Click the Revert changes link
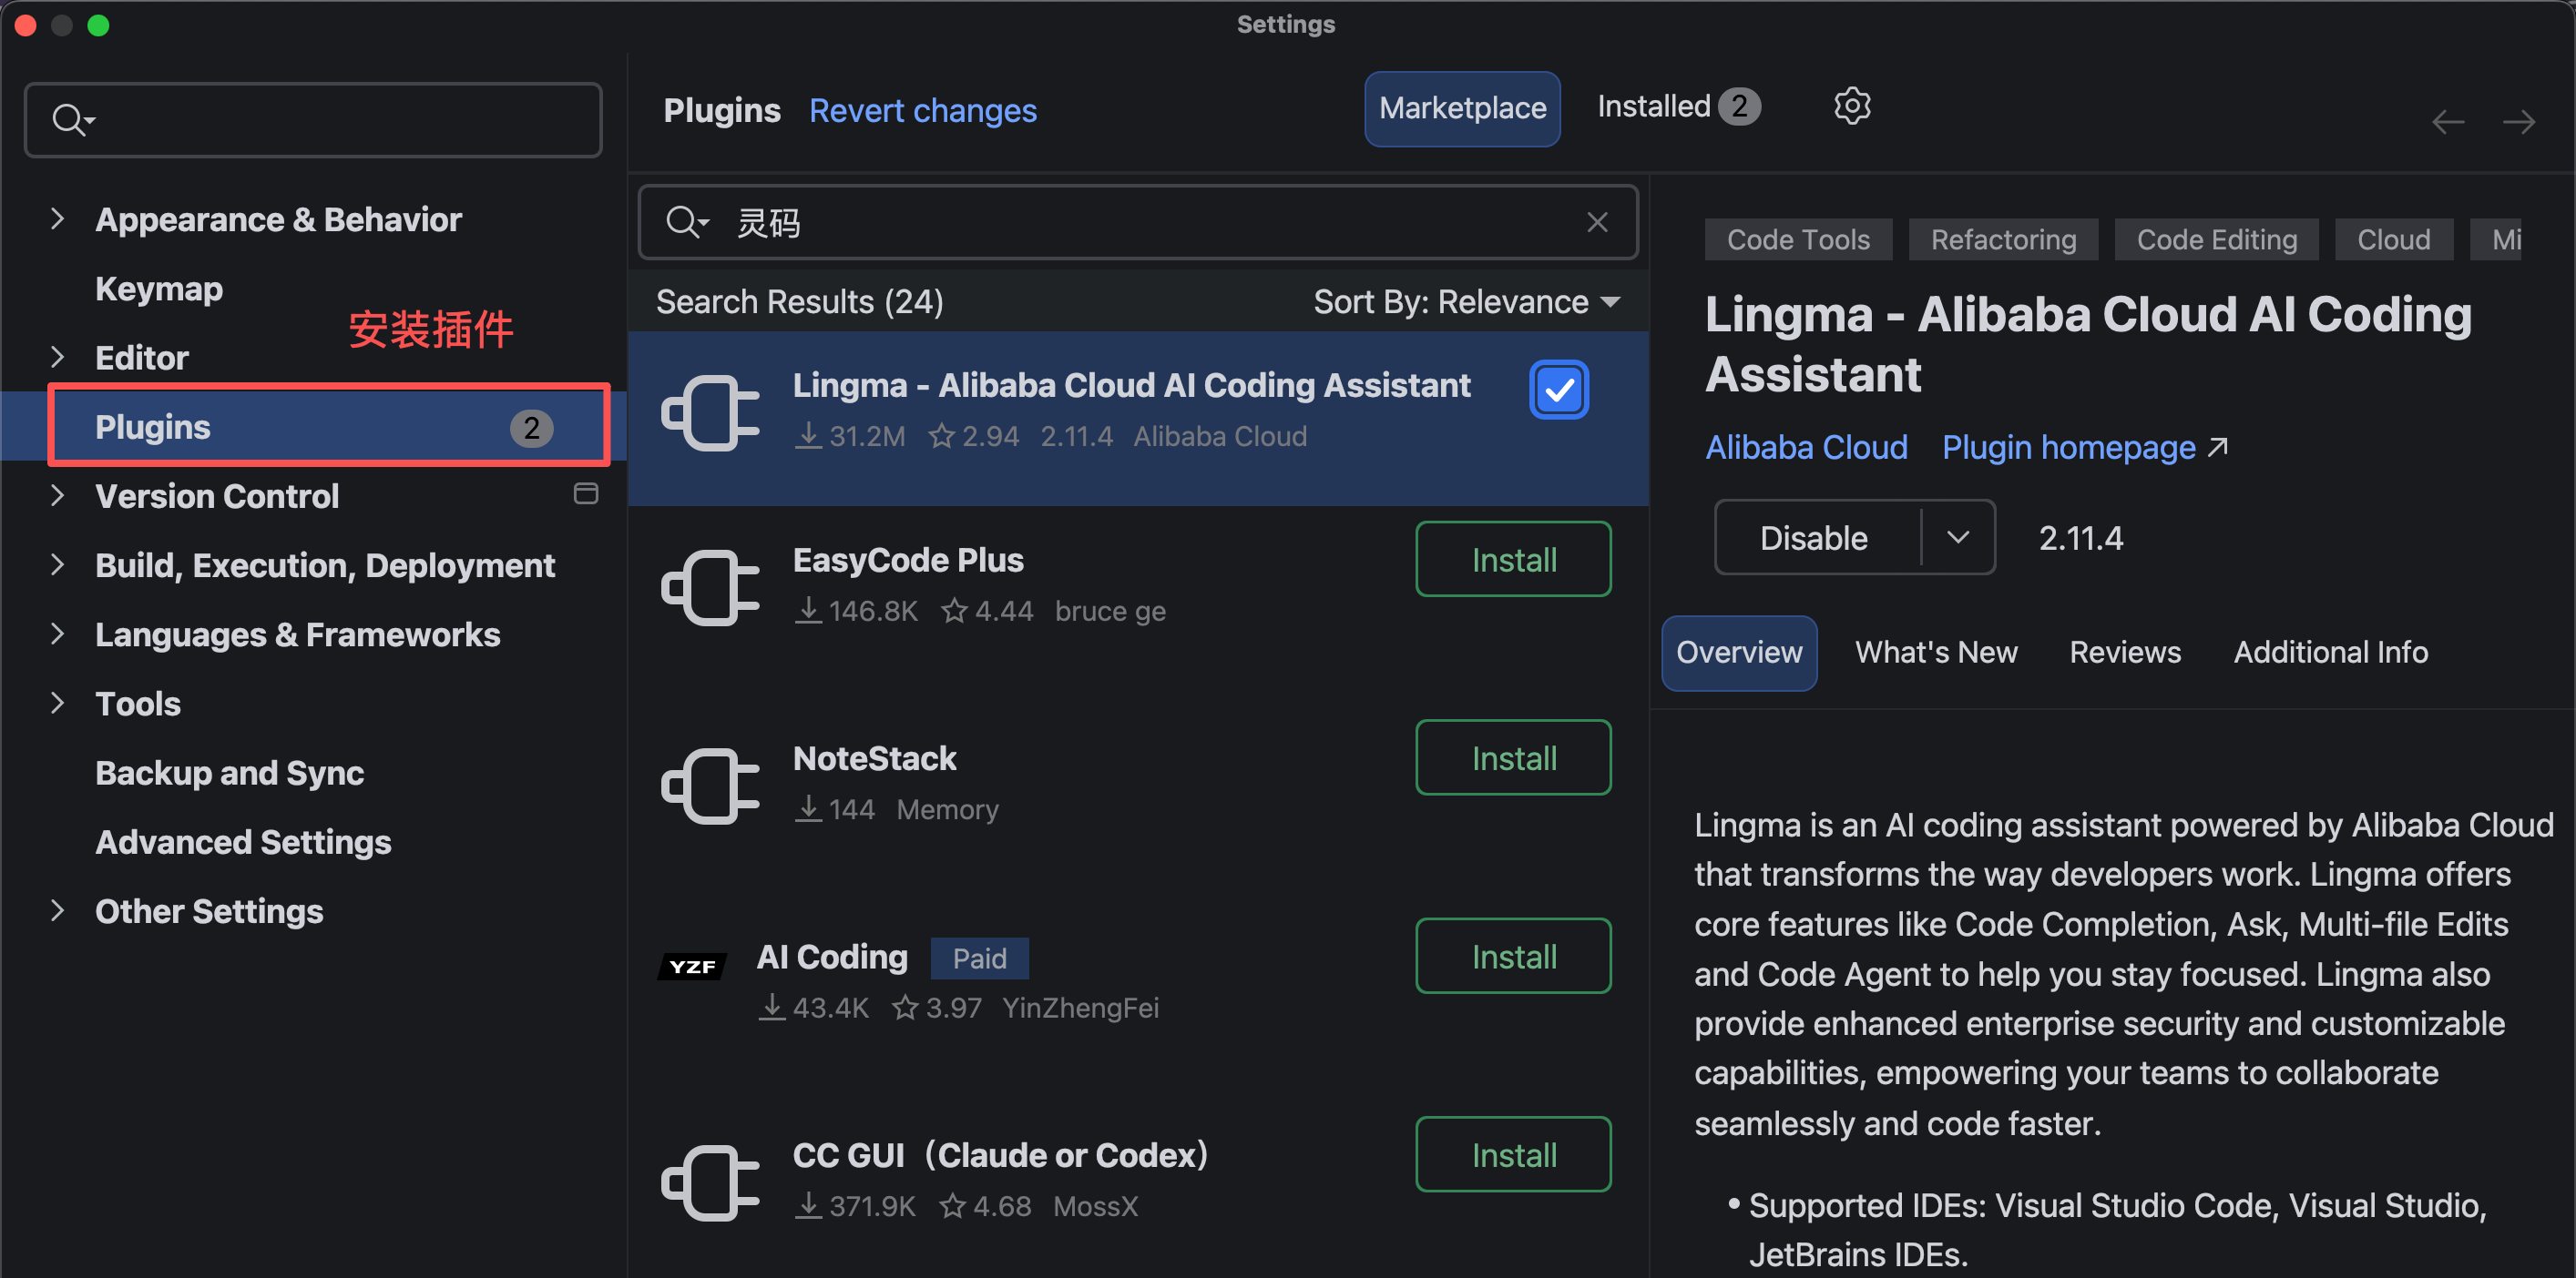The image size is (2576, 1278). click(x=922, y=110)
